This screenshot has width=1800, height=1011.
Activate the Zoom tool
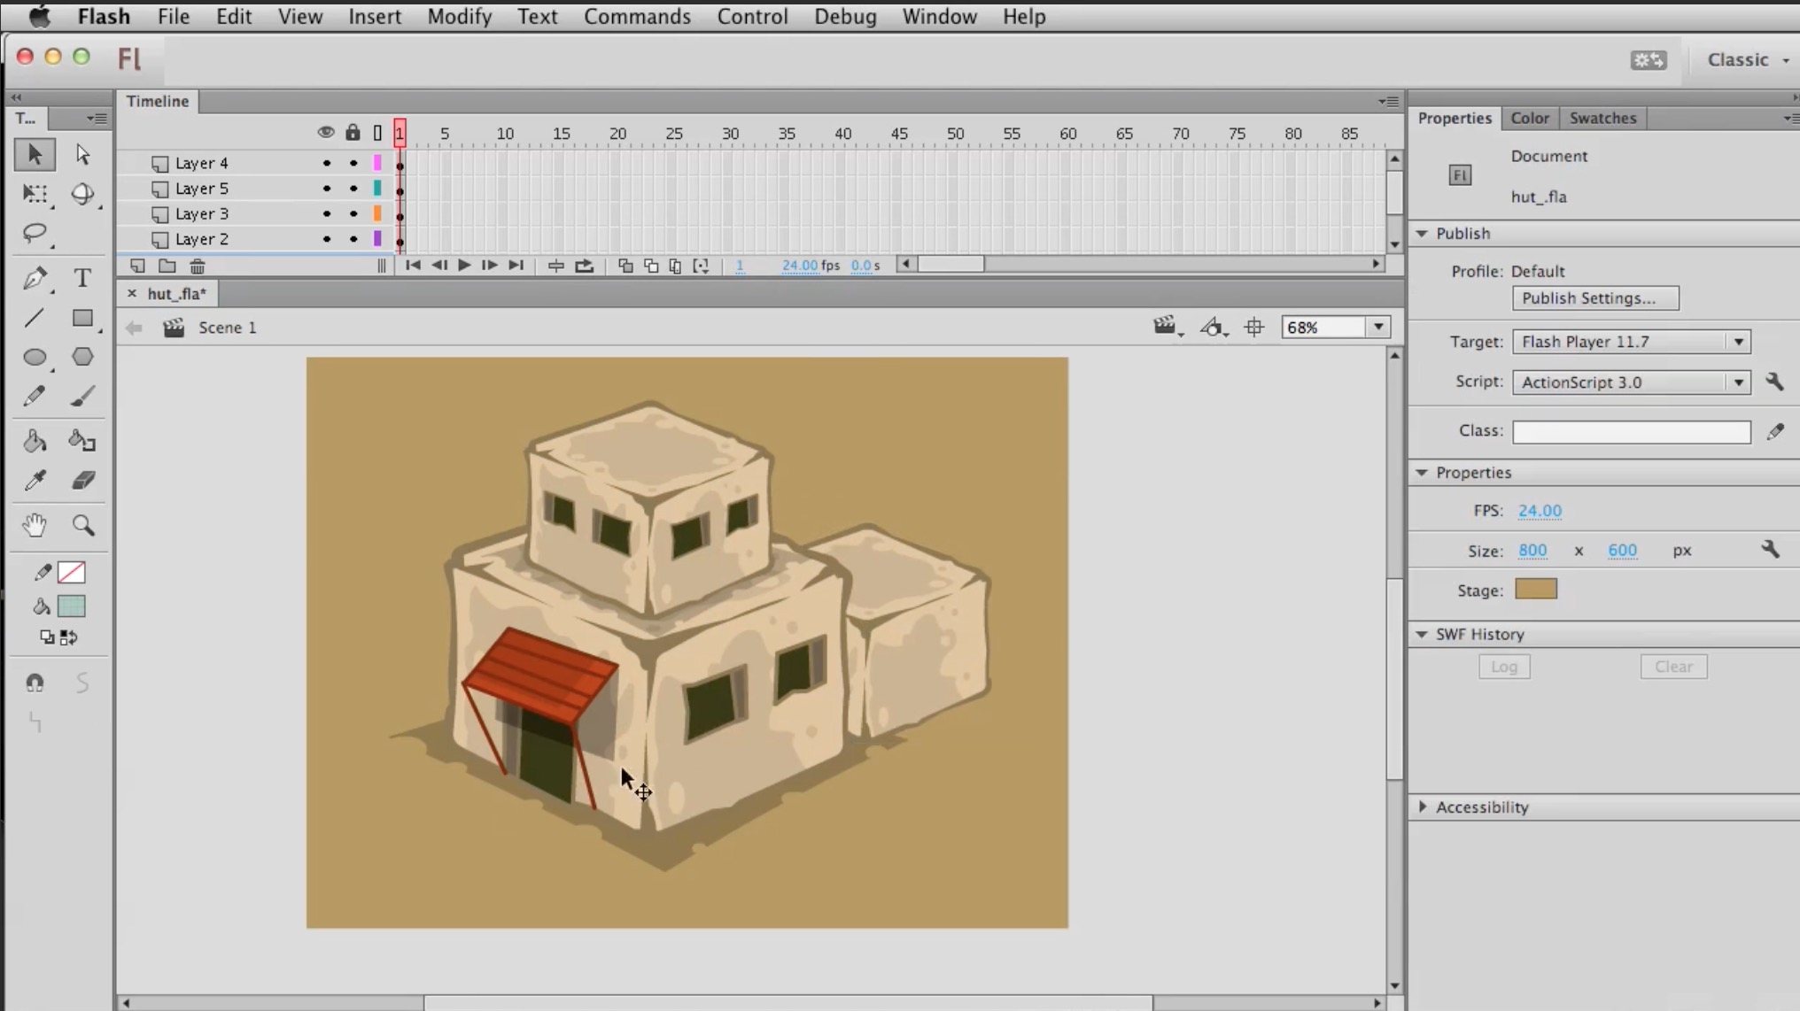tap(84, 524)
